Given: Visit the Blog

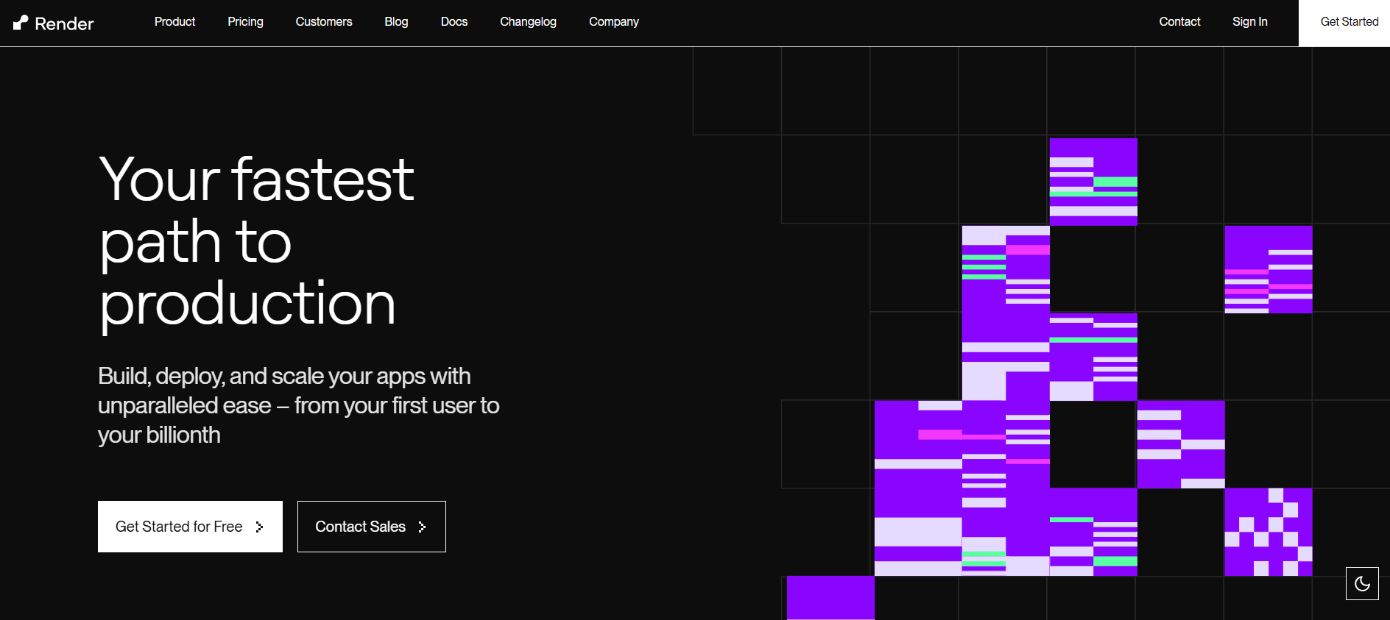Looking at the screenshot, I should pos(396,22).
